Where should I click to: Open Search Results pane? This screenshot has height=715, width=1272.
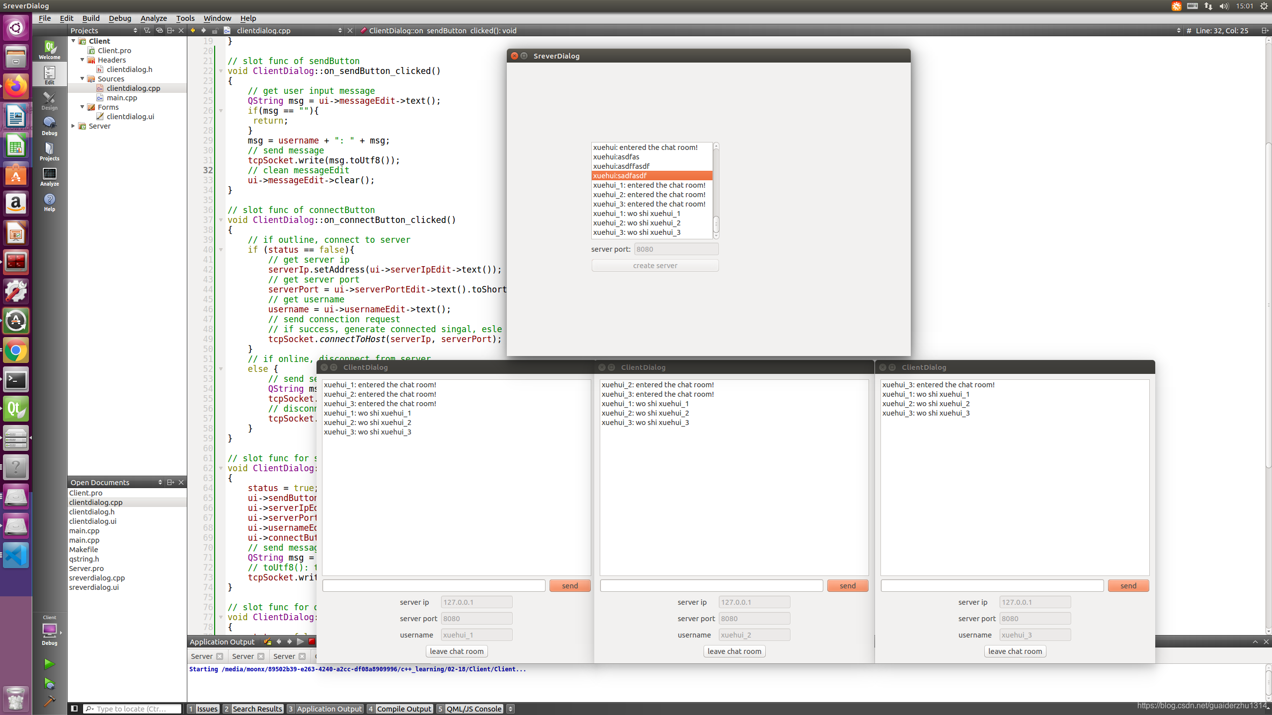point(253,709)
